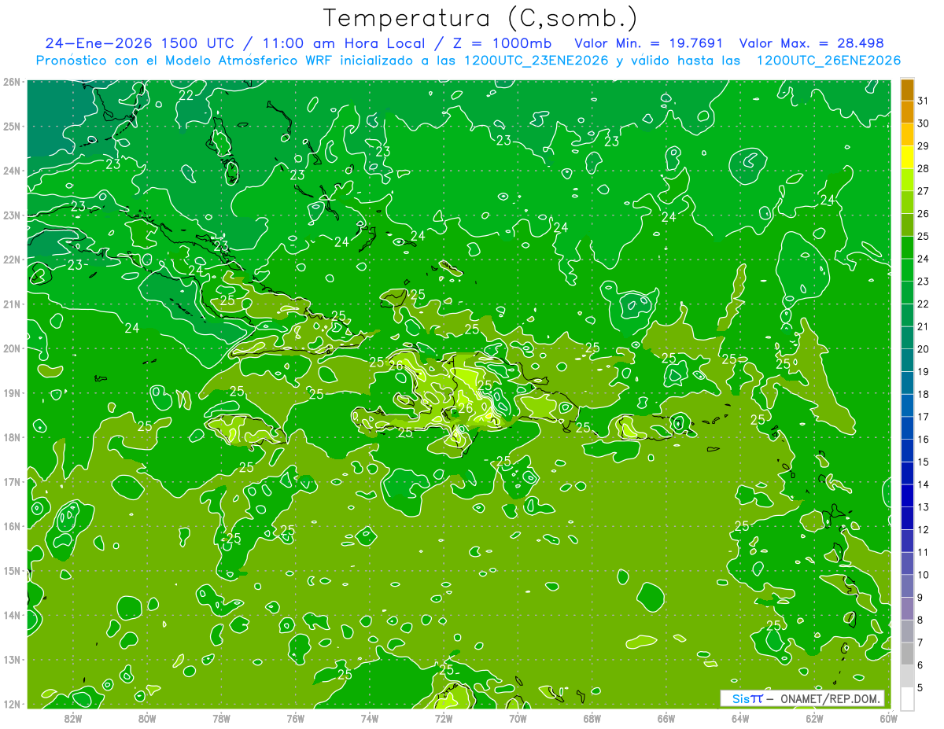Click the '1200UTC_26ENE2026' valid-until time text
The image size is (944, 729).
828,61
